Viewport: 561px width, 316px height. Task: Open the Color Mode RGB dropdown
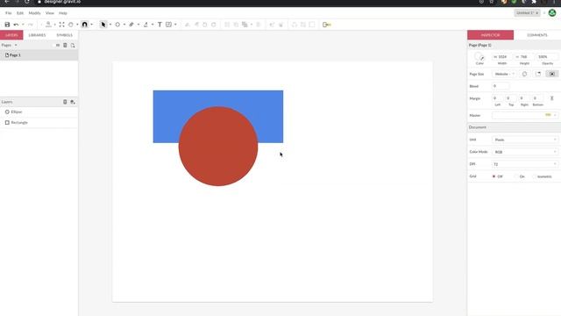(524, 152)
